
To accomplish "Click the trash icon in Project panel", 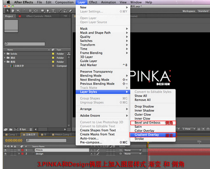I will pos(31,129).
